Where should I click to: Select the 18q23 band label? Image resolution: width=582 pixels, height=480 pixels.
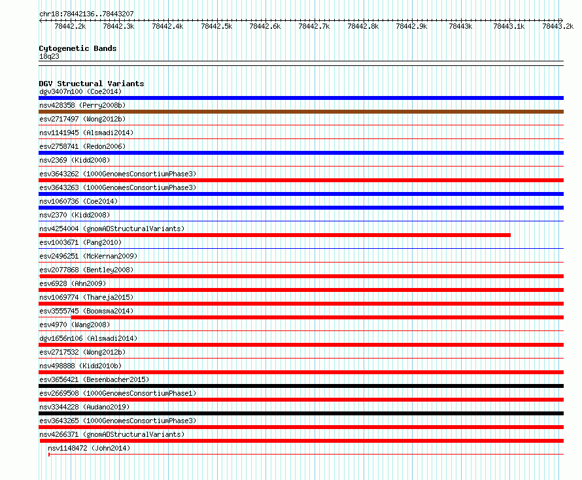49,56
